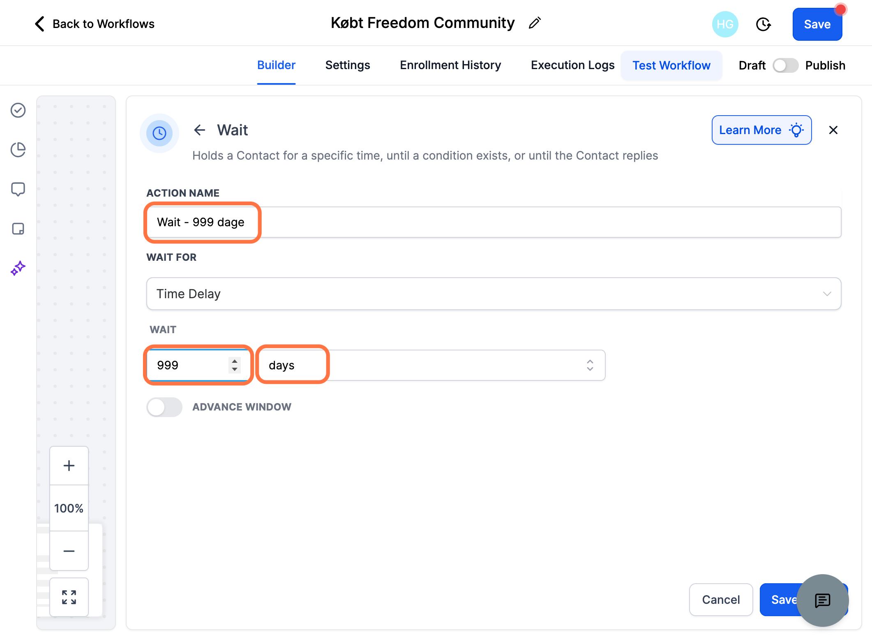Open the Execution Logs tab
Image resolution: width=872 pixels, height=640 pixels.
[572, 65]
